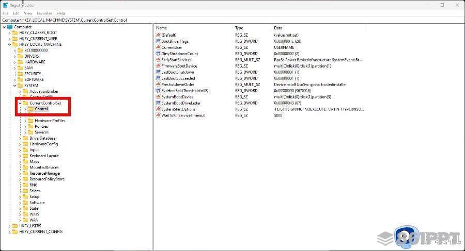
Task: Collapse the Computer root node
Action: click(x=5, y=27)
